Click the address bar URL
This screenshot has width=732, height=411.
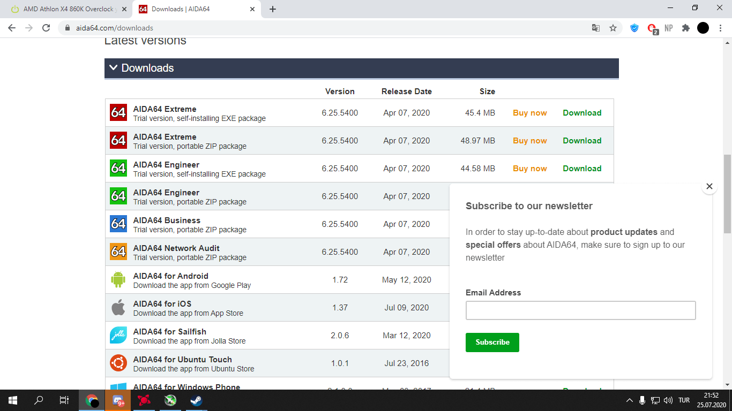114,28
